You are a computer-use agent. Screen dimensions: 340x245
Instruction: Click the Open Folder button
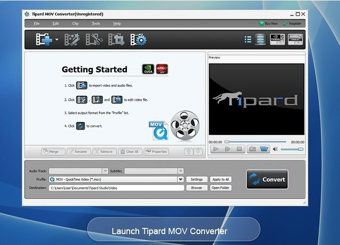[x=221, y=188]
